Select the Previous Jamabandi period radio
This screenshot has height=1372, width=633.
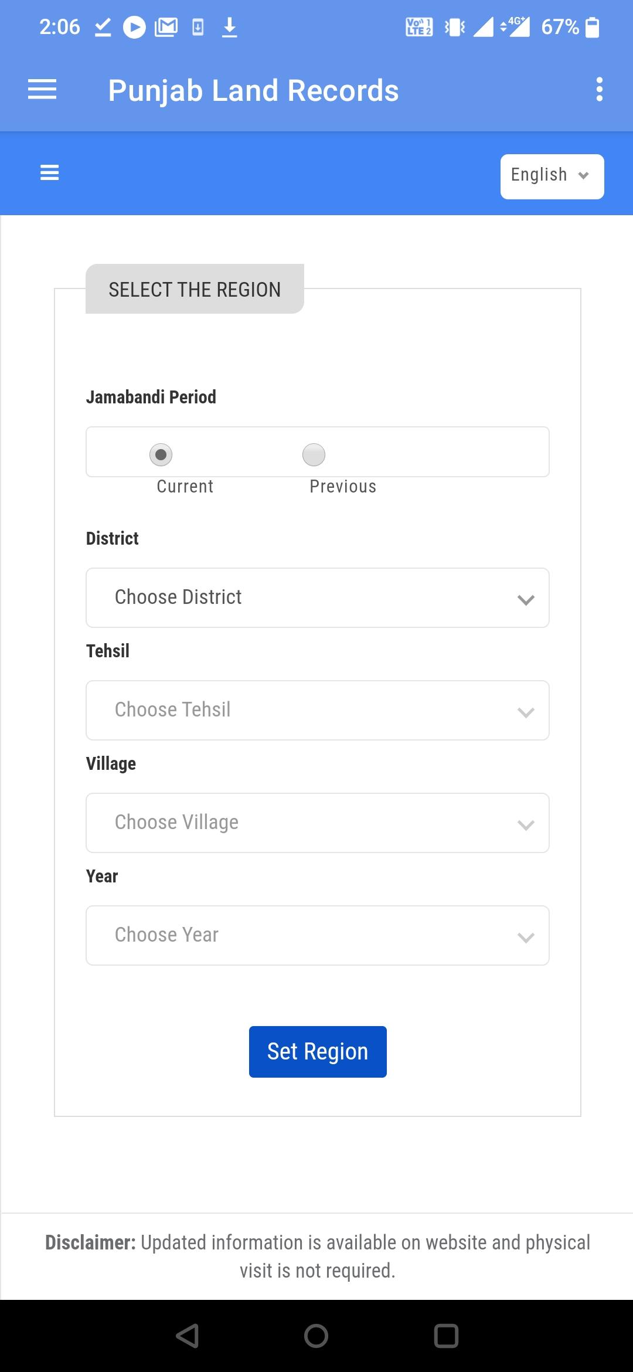click(x=314, y=454)
